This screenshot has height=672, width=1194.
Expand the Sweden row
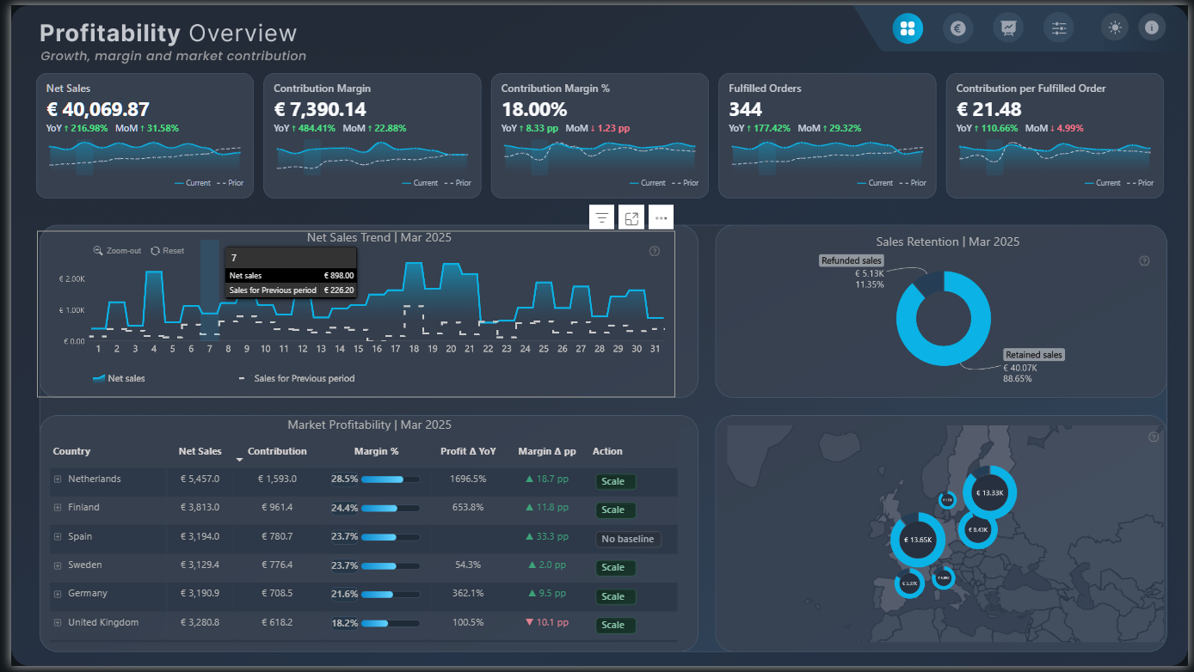click(x=58, y=565)
